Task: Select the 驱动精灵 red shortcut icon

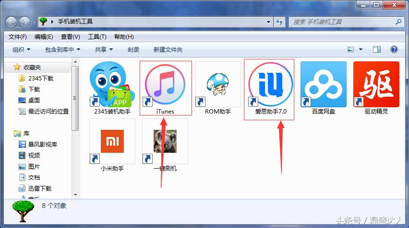Action: [x=376, y=84]
